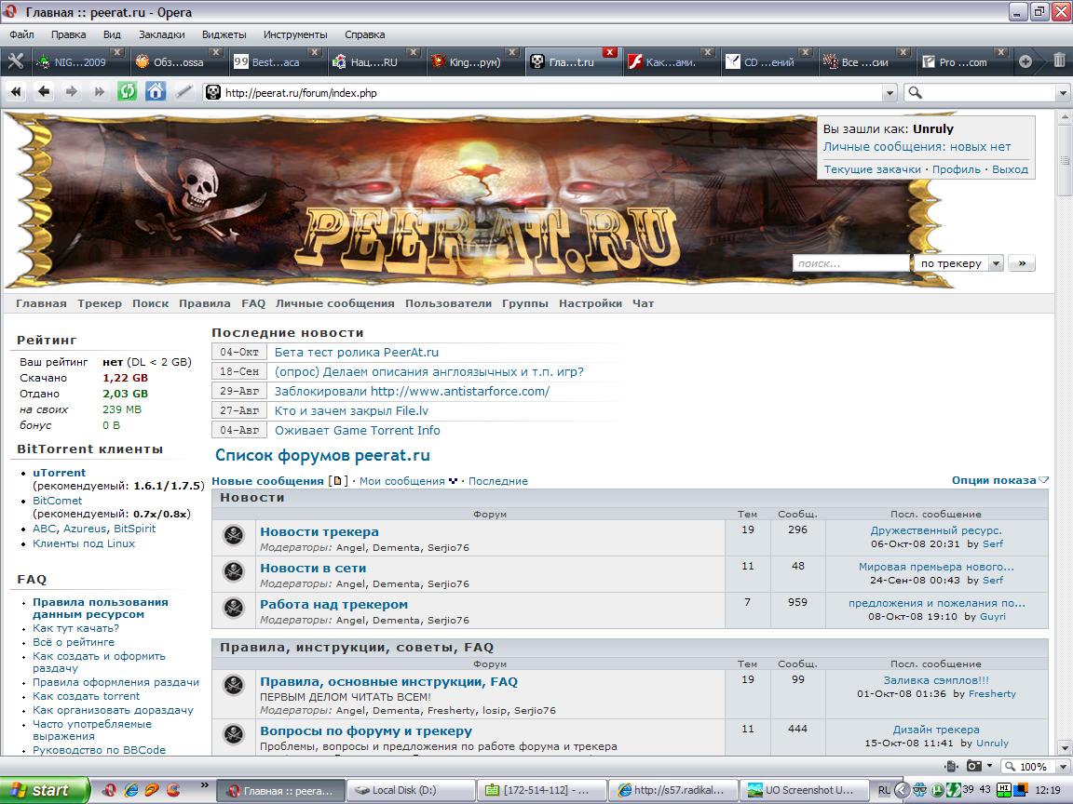
Task: Open the Чат navigation link
Action: pos(643,303)
